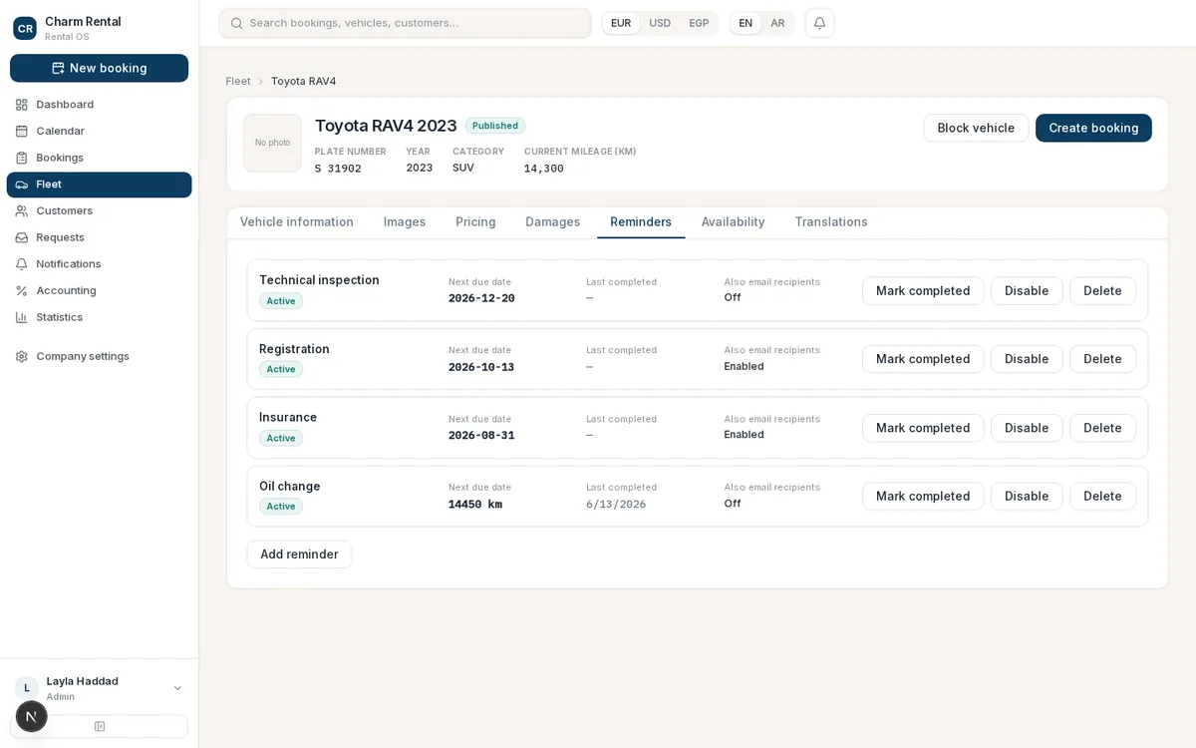Click the Block vehicle button

[976, 128]
